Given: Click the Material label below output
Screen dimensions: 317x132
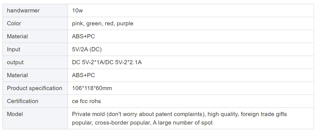Looking at the screenshot, I should [17, 75].
